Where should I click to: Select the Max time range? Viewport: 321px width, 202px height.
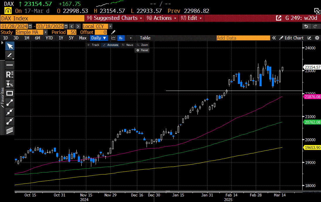click(x=83, y=38)
